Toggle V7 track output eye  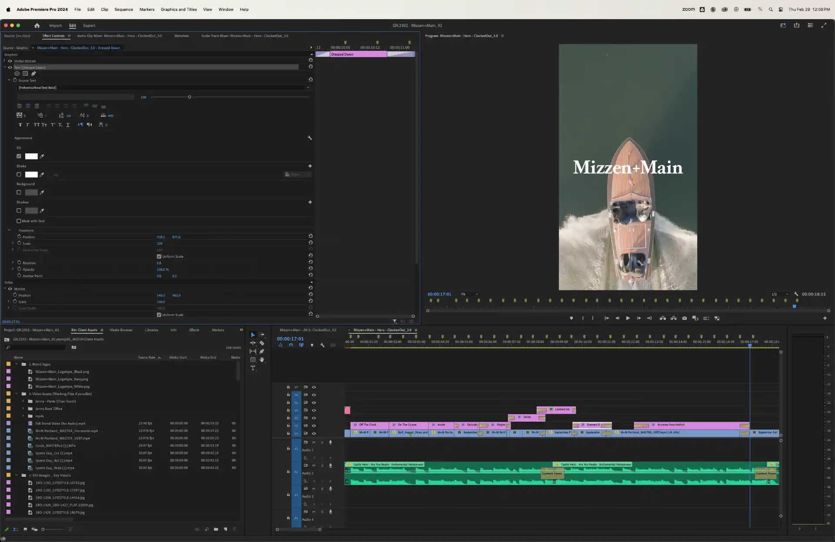coord(314,387)
